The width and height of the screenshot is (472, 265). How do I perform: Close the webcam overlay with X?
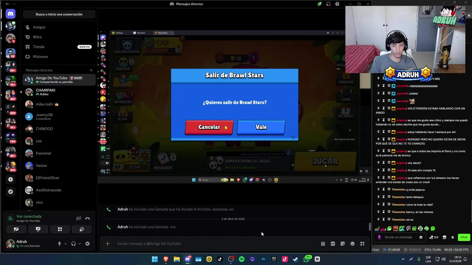[x=469, y=15]
